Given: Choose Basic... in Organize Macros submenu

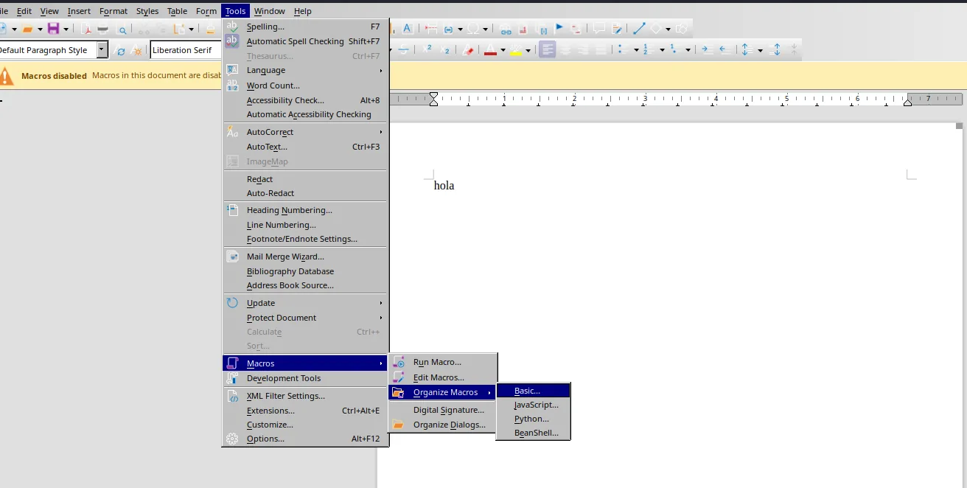Looking at the screenshot, I should [534, 391].
